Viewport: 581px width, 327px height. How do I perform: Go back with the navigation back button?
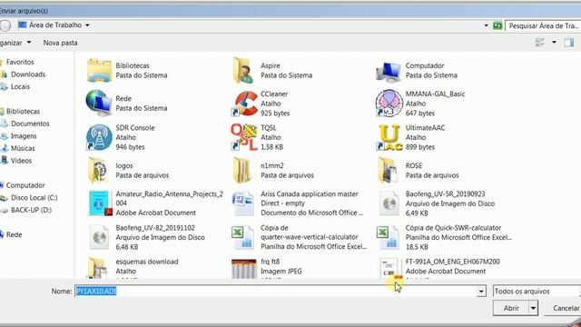(x=5, y=25)
